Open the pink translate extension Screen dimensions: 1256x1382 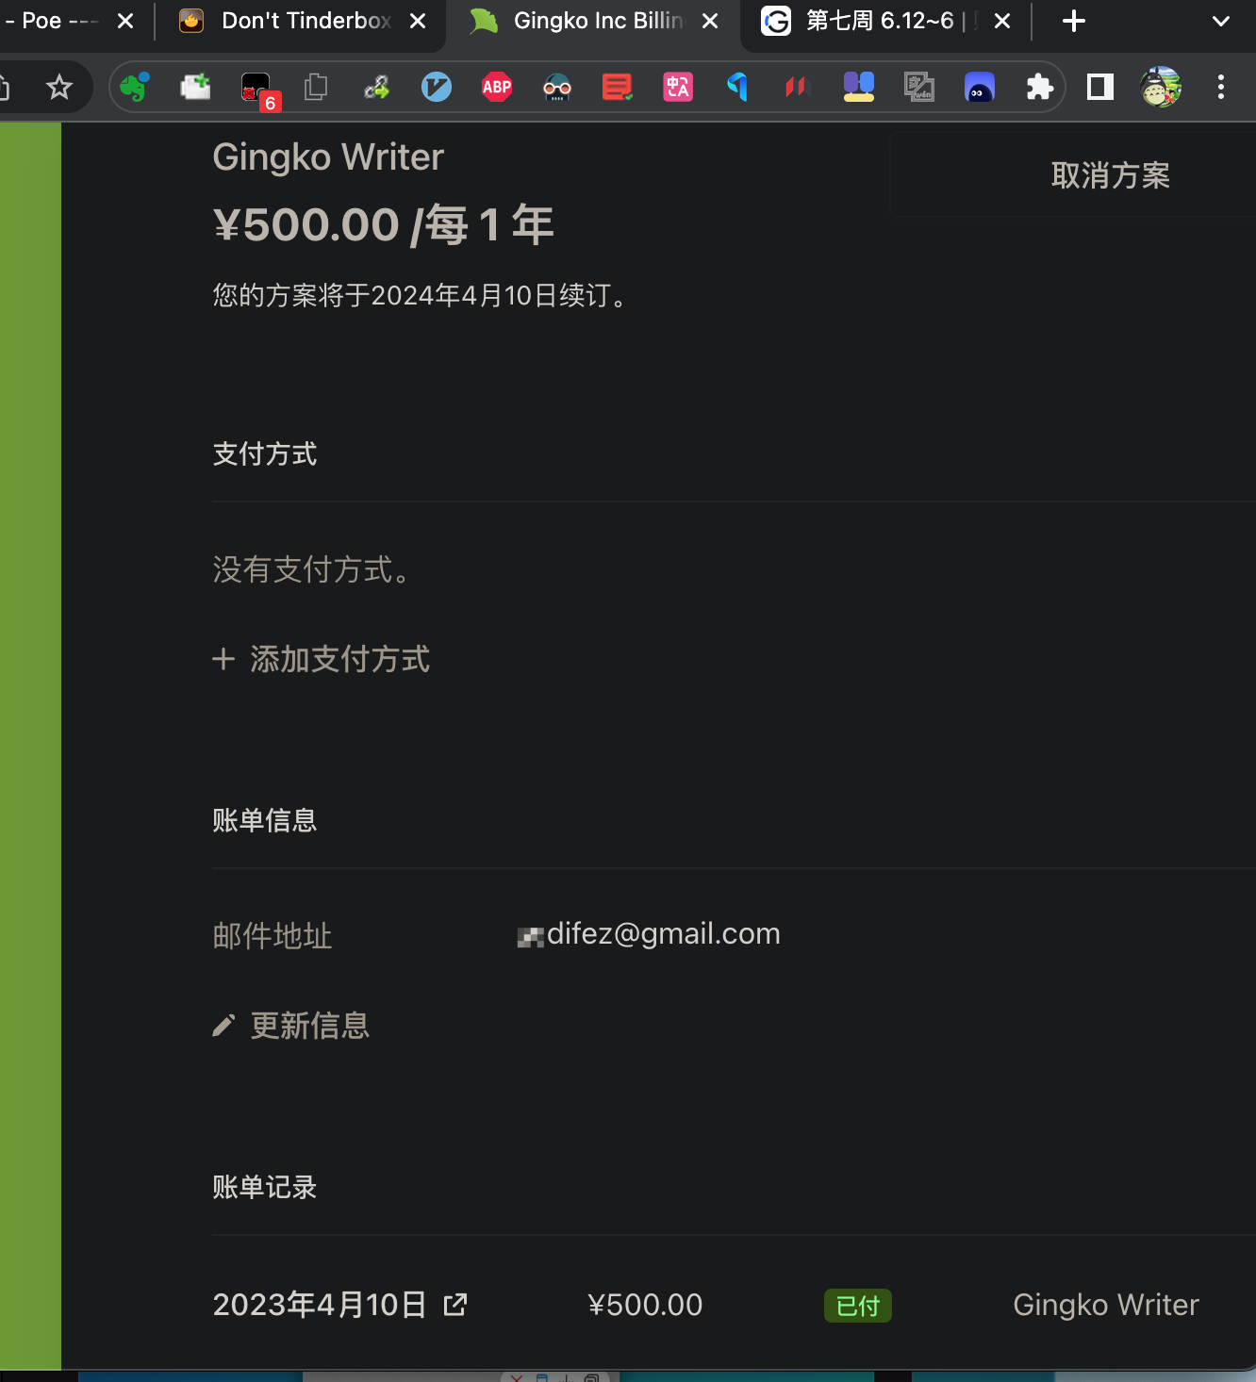click(x=678, y=88)
